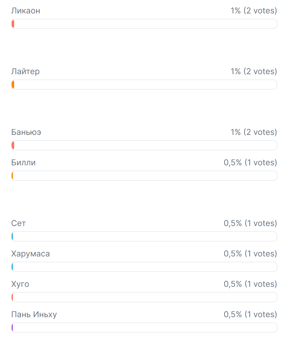Click the Лайтер 1% (2 votes) text
292x344 pixels.
pyautogui.click(x=254, y=71)
